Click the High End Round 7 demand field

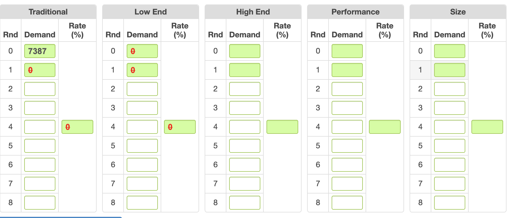coord(244,183)
